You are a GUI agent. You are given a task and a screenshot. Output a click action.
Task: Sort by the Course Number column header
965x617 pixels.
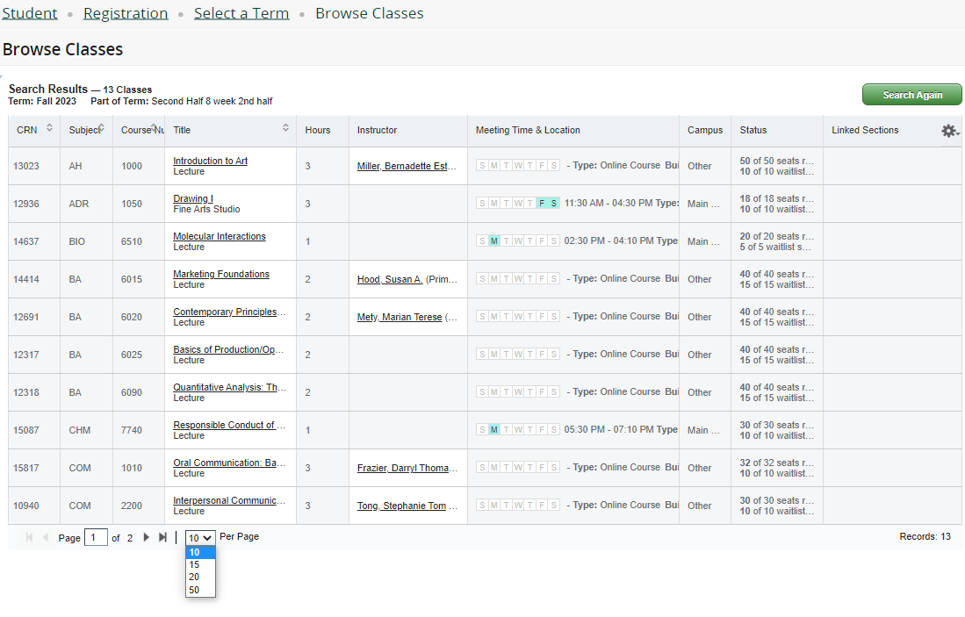(139, 131)
